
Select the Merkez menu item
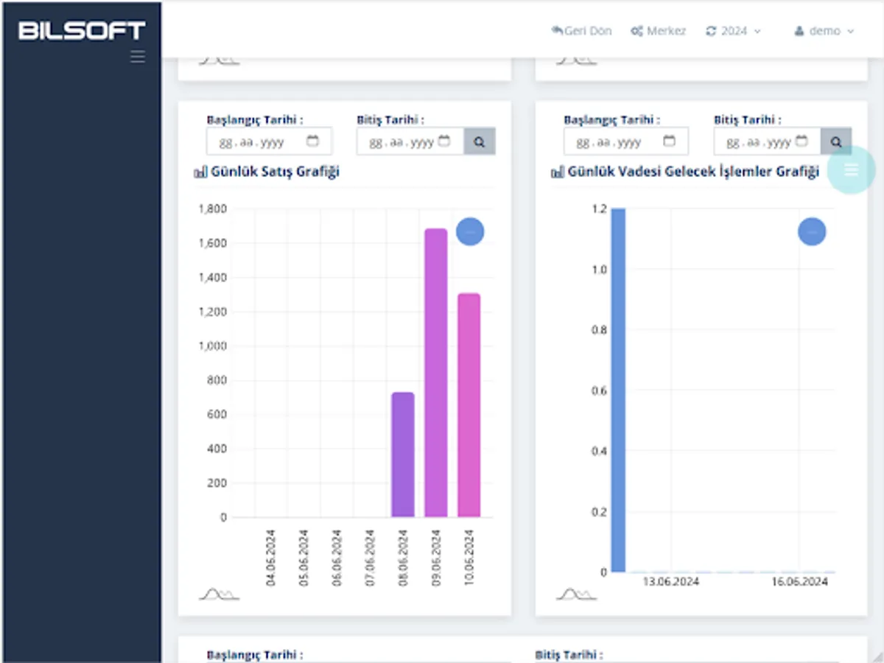[x=665, y=30]
